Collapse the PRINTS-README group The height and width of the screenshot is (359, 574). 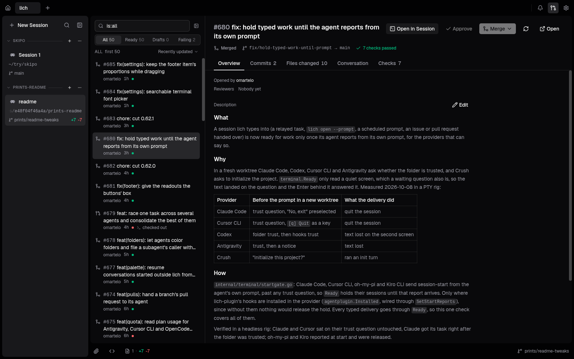point(9,88)
